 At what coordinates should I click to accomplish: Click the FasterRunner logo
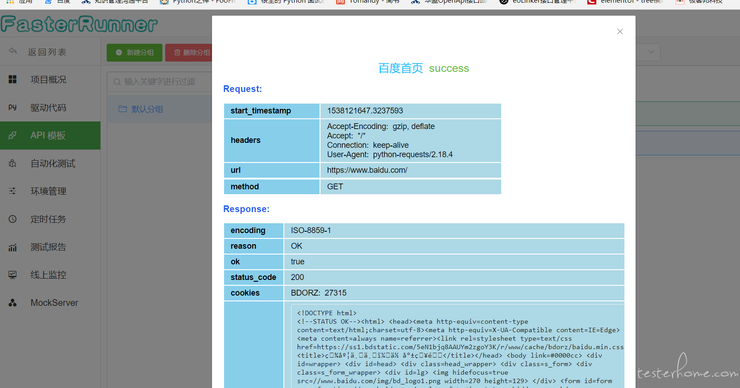(79, 24)
